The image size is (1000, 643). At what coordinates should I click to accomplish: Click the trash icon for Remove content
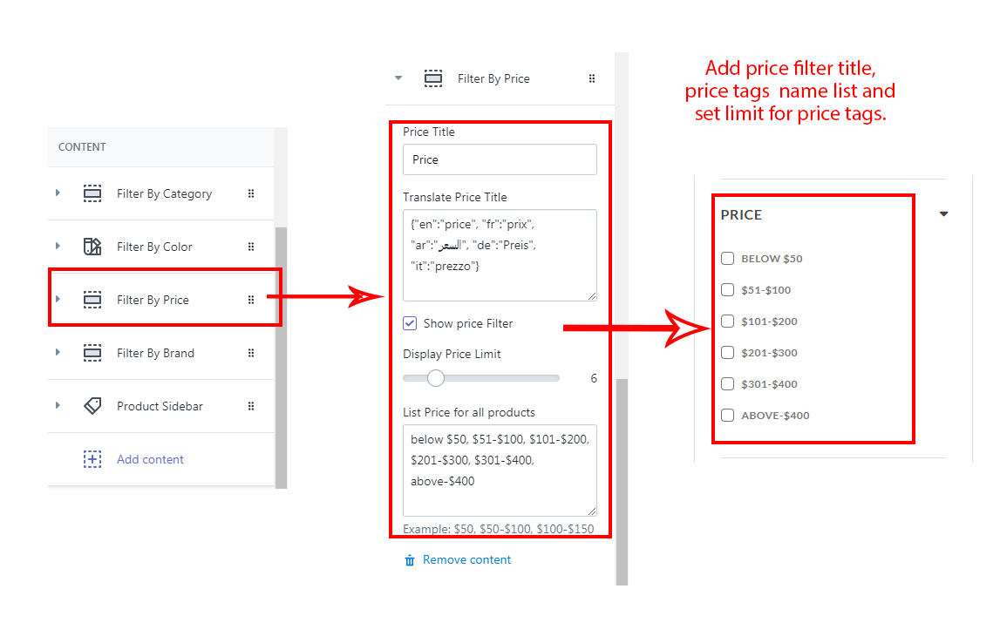pyautogui.click(x=410, y=560)
